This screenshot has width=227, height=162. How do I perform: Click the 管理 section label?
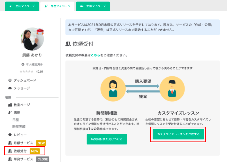8,98
